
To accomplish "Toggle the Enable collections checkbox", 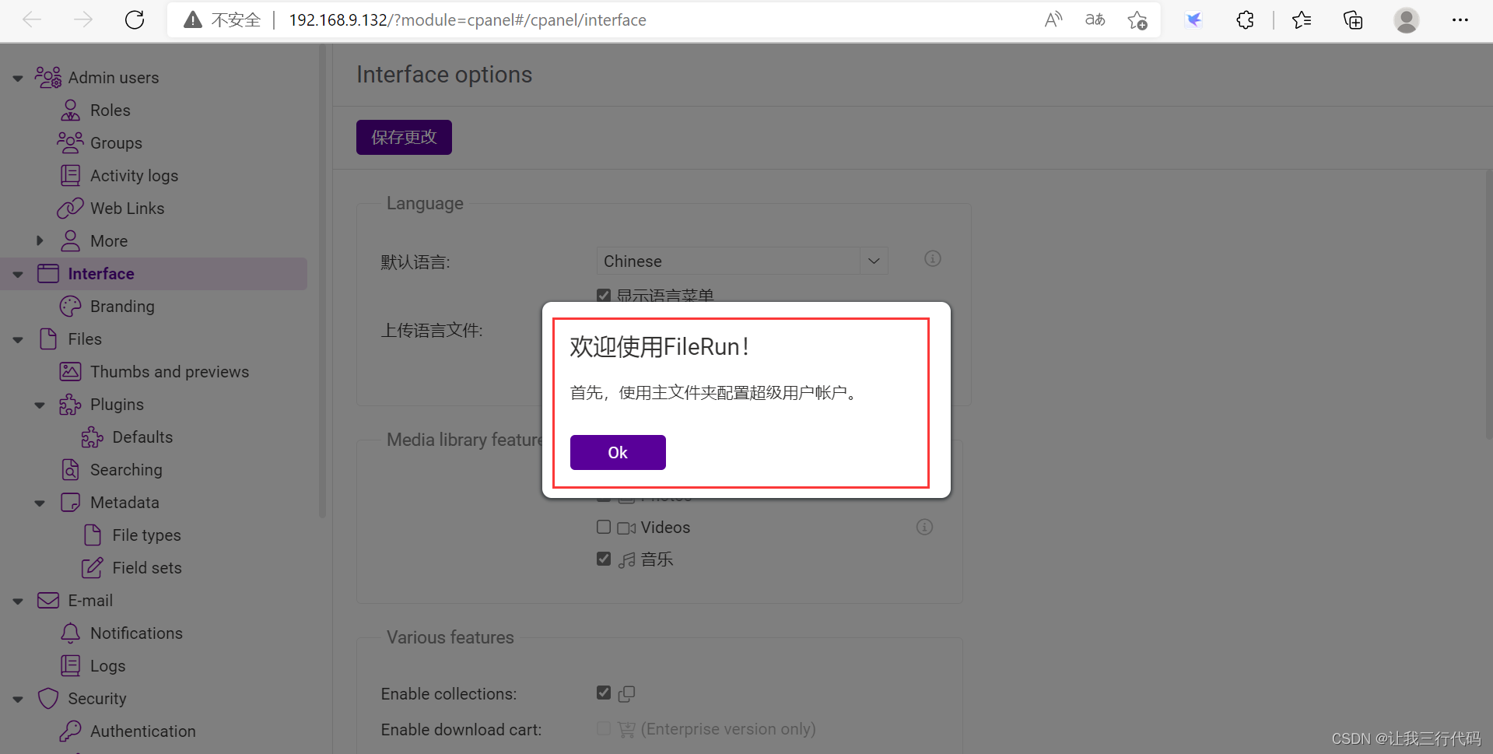I will coord(604,693).
